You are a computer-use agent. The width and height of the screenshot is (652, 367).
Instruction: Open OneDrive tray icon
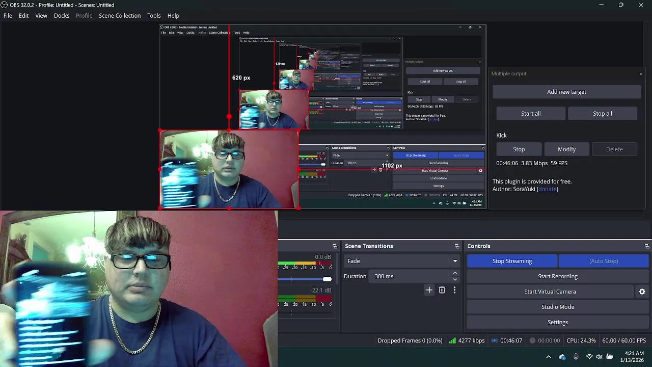point(562,357)
